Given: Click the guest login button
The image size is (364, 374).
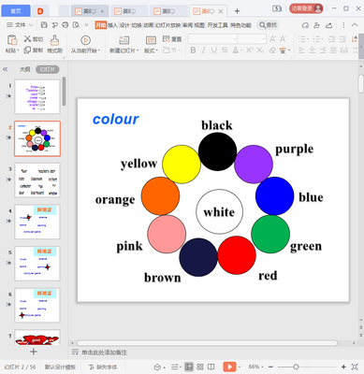Looking at the screenshot, I should [306, 8].
